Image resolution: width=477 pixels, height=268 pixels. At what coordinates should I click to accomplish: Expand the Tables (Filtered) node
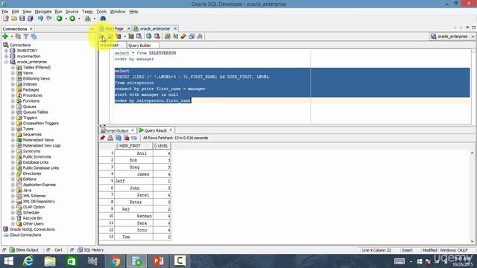(x=13, y=68)
